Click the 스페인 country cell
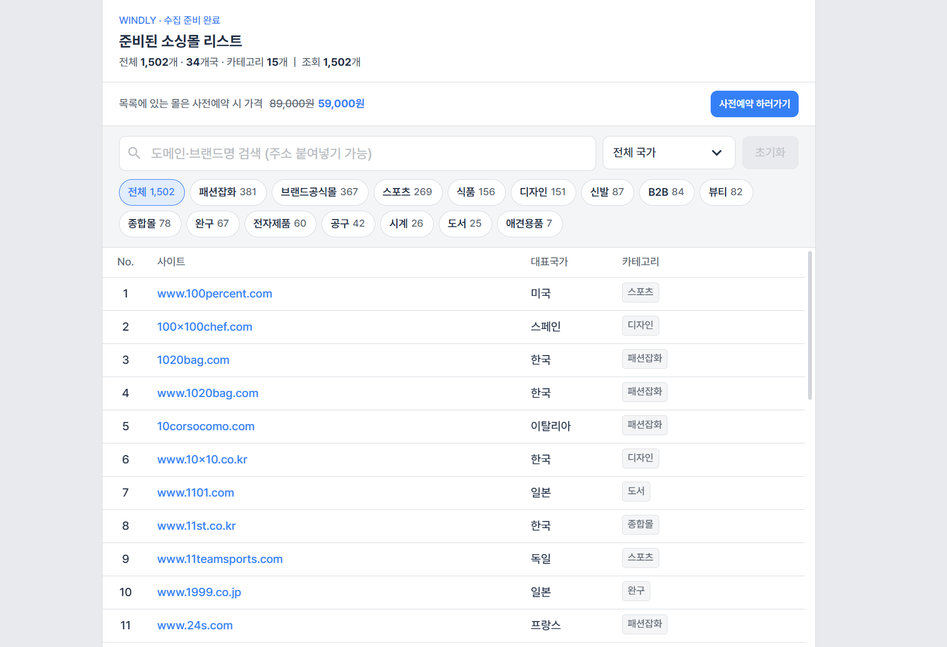 [546, 327]
